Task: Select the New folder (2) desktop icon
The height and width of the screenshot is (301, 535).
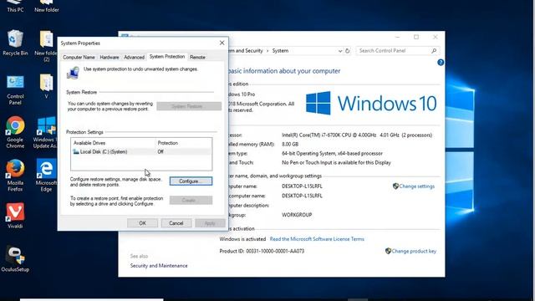Action: click(x=46, y=46)
